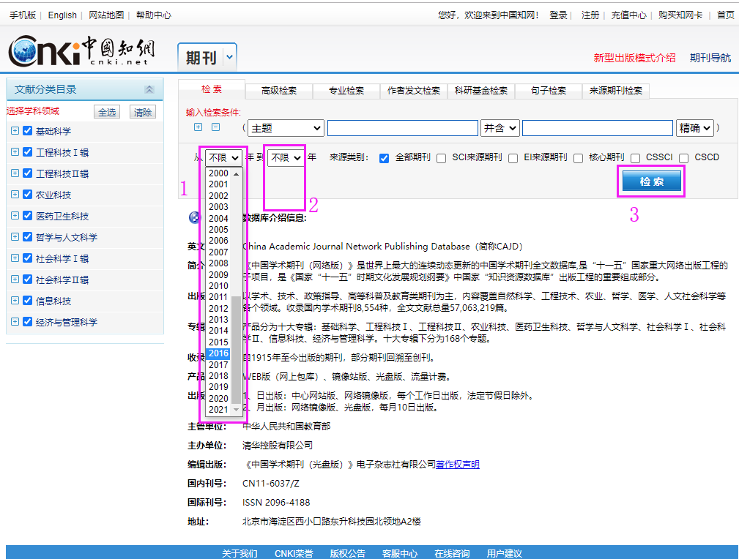Expand the 工程科技Ⅰ辑 tree node
This screenshot has height=559, width=739.
[15, 151]
